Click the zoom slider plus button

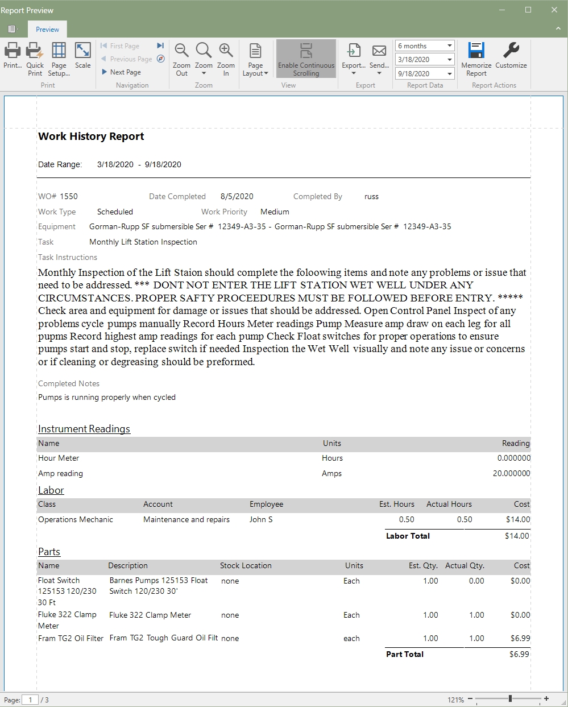pyautogui.click(x=546, y=698)
